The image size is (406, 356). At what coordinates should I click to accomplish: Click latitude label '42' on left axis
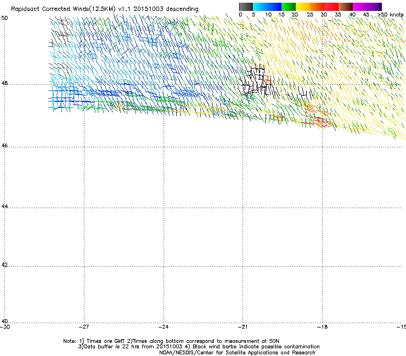click(x=4, y=265)
